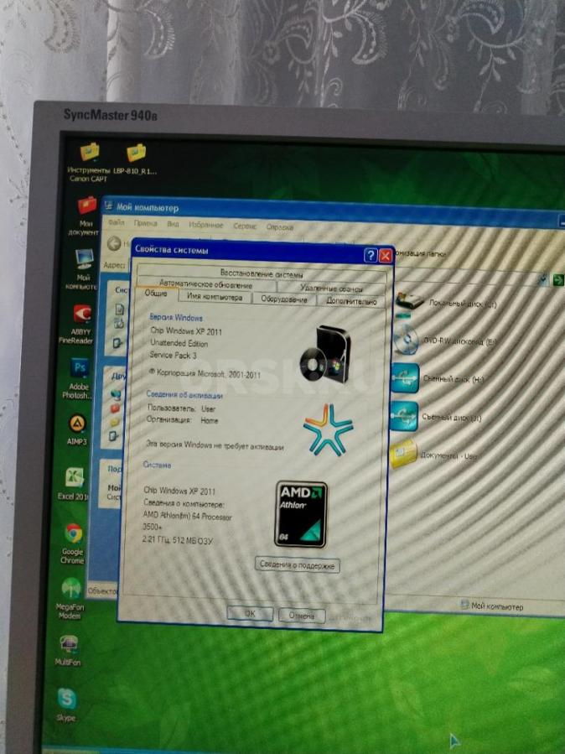Open the Файл menu in Мой компьютер
Viewport: 565px width, 754px height.
(117, 224)
